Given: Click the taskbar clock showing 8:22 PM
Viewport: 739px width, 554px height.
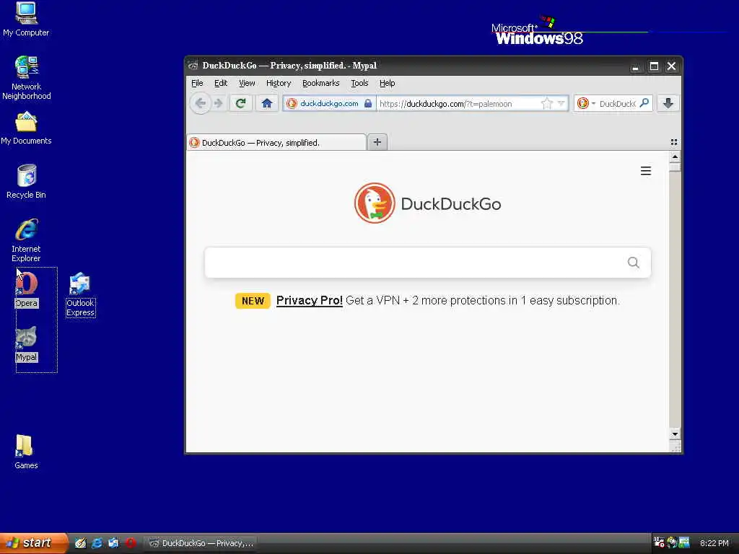Looking at the screenshot, I should 714,543.
